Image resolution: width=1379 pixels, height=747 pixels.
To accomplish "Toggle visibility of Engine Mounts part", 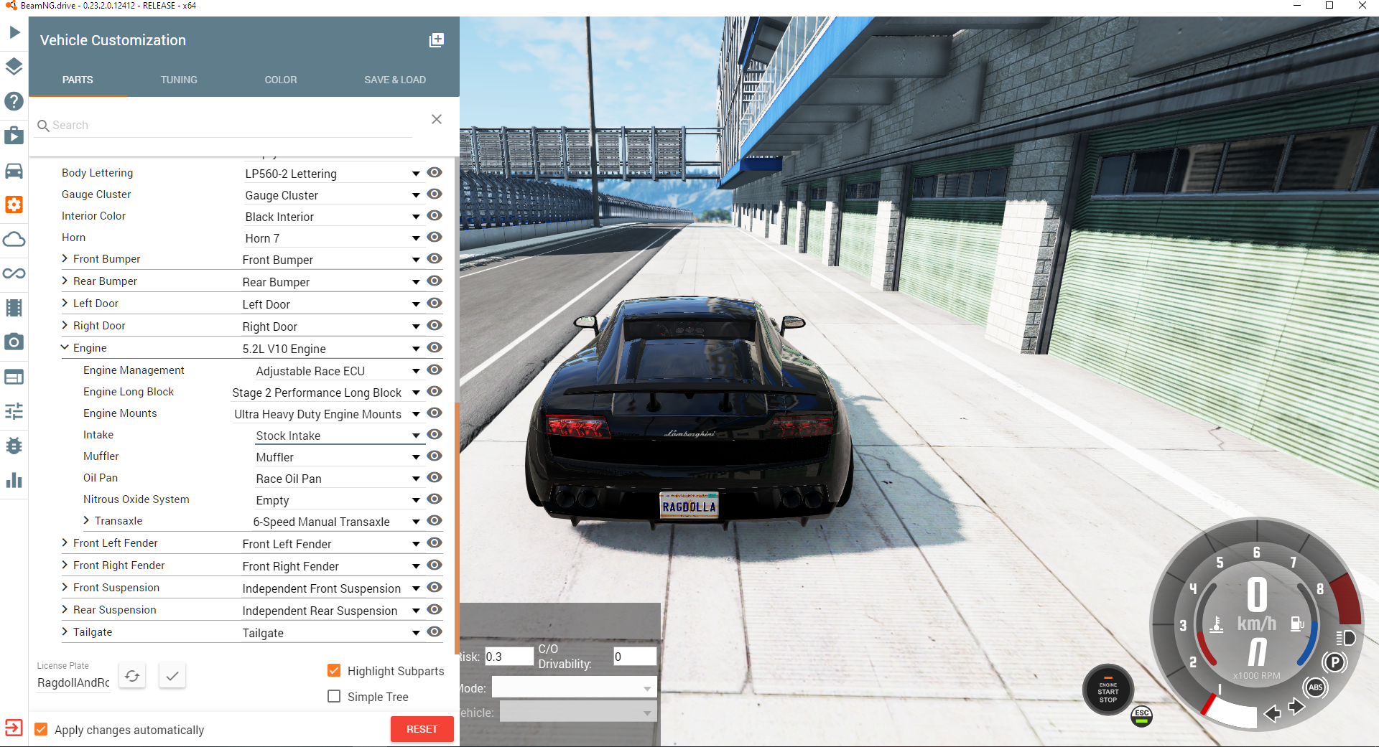I will coord(435,413).
